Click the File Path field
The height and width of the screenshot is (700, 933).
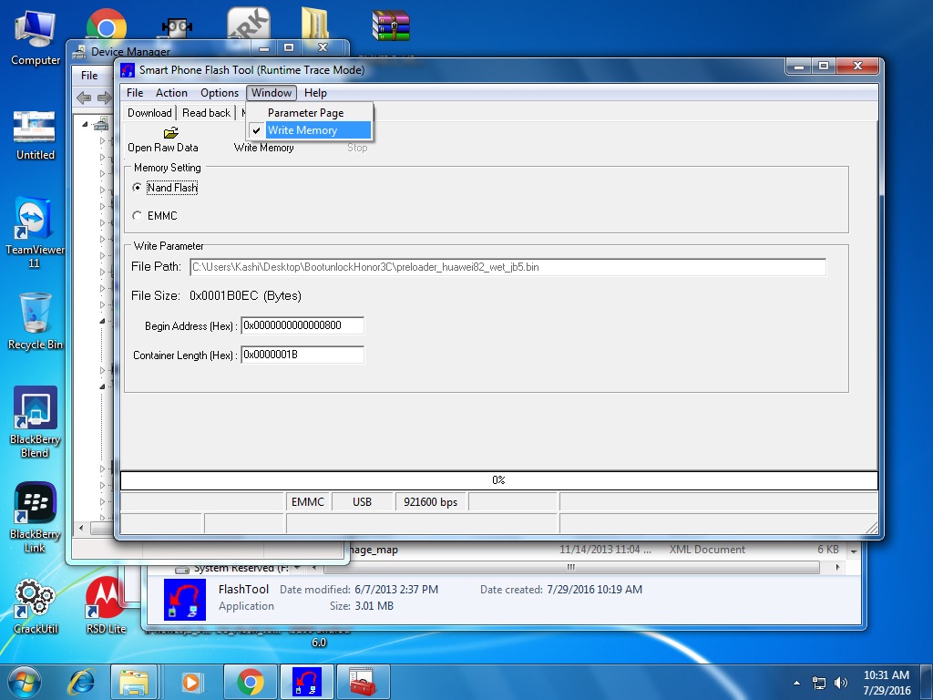[x=508, y=267]
